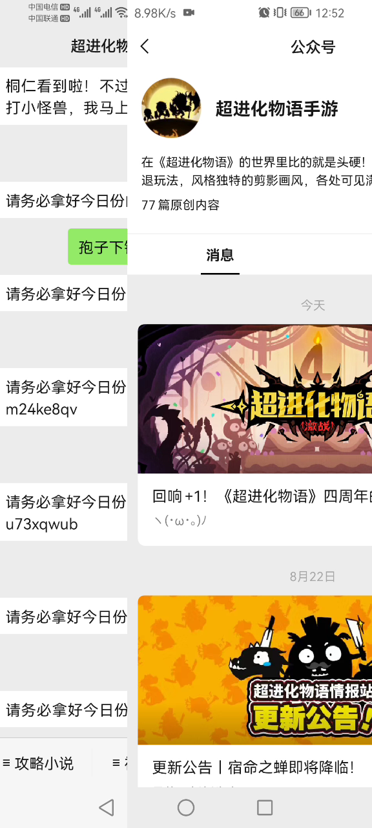This screenshot has height=828, width=372.
Task: Tap the green 孢子下 chat bubble
Action: [98, 247]
